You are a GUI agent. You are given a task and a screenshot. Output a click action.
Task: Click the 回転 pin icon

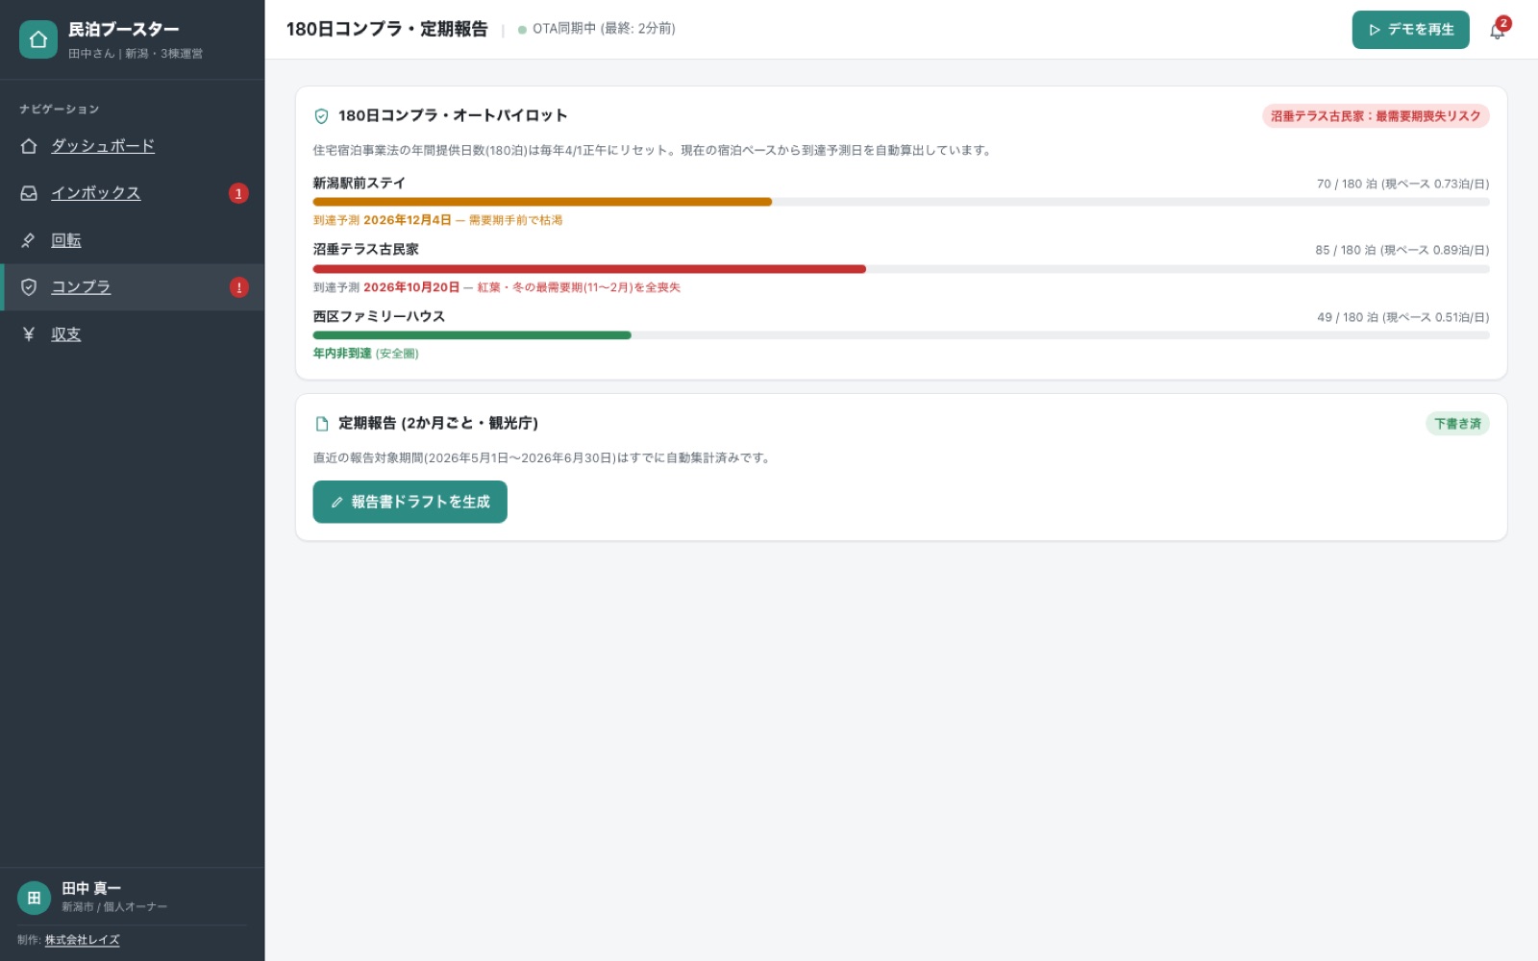tap(29, 240)
